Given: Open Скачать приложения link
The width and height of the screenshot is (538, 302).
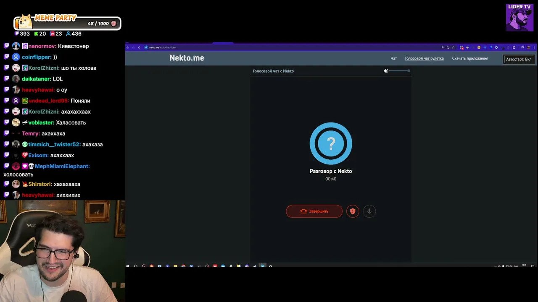Looking at the screenshot, I should click(470, 58).
